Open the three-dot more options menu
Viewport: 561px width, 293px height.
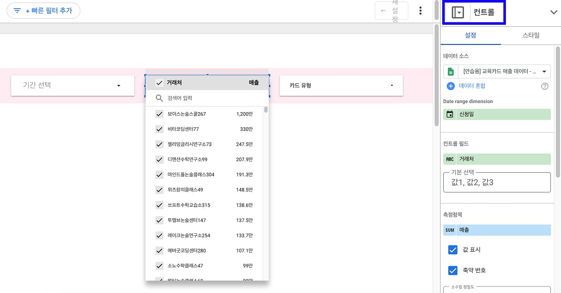420,11
